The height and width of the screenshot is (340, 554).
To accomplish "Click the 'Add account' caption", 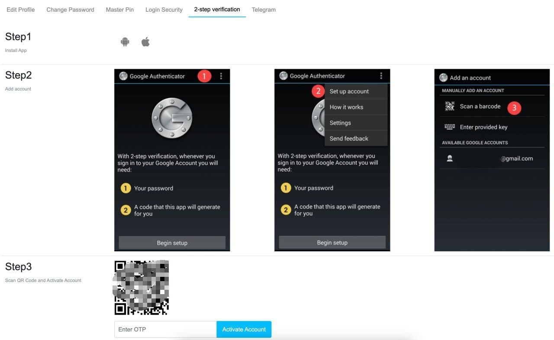I will (18, 89).
